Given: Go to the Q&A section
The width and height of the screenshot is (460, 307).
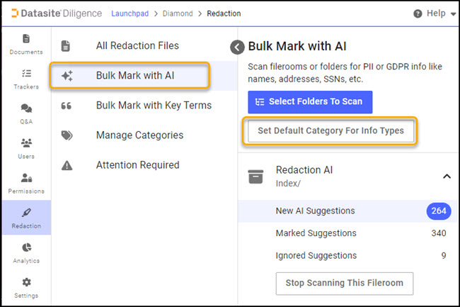Looking at the screenshot, I should [x=25, y=113].
